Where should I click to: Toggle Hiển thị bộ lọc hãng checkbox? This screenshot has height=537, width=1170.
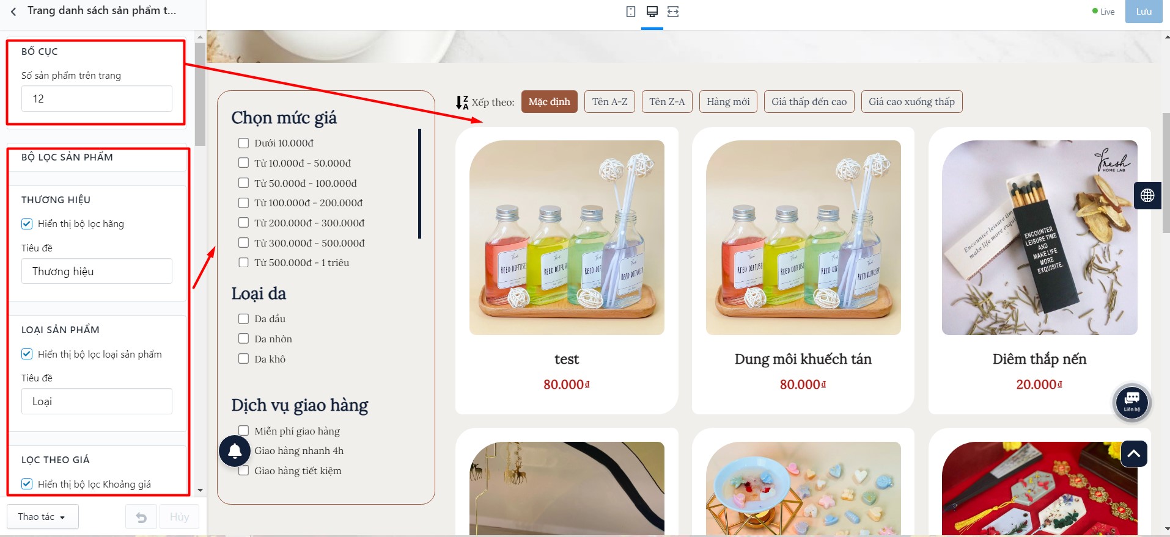coord(27,224)
